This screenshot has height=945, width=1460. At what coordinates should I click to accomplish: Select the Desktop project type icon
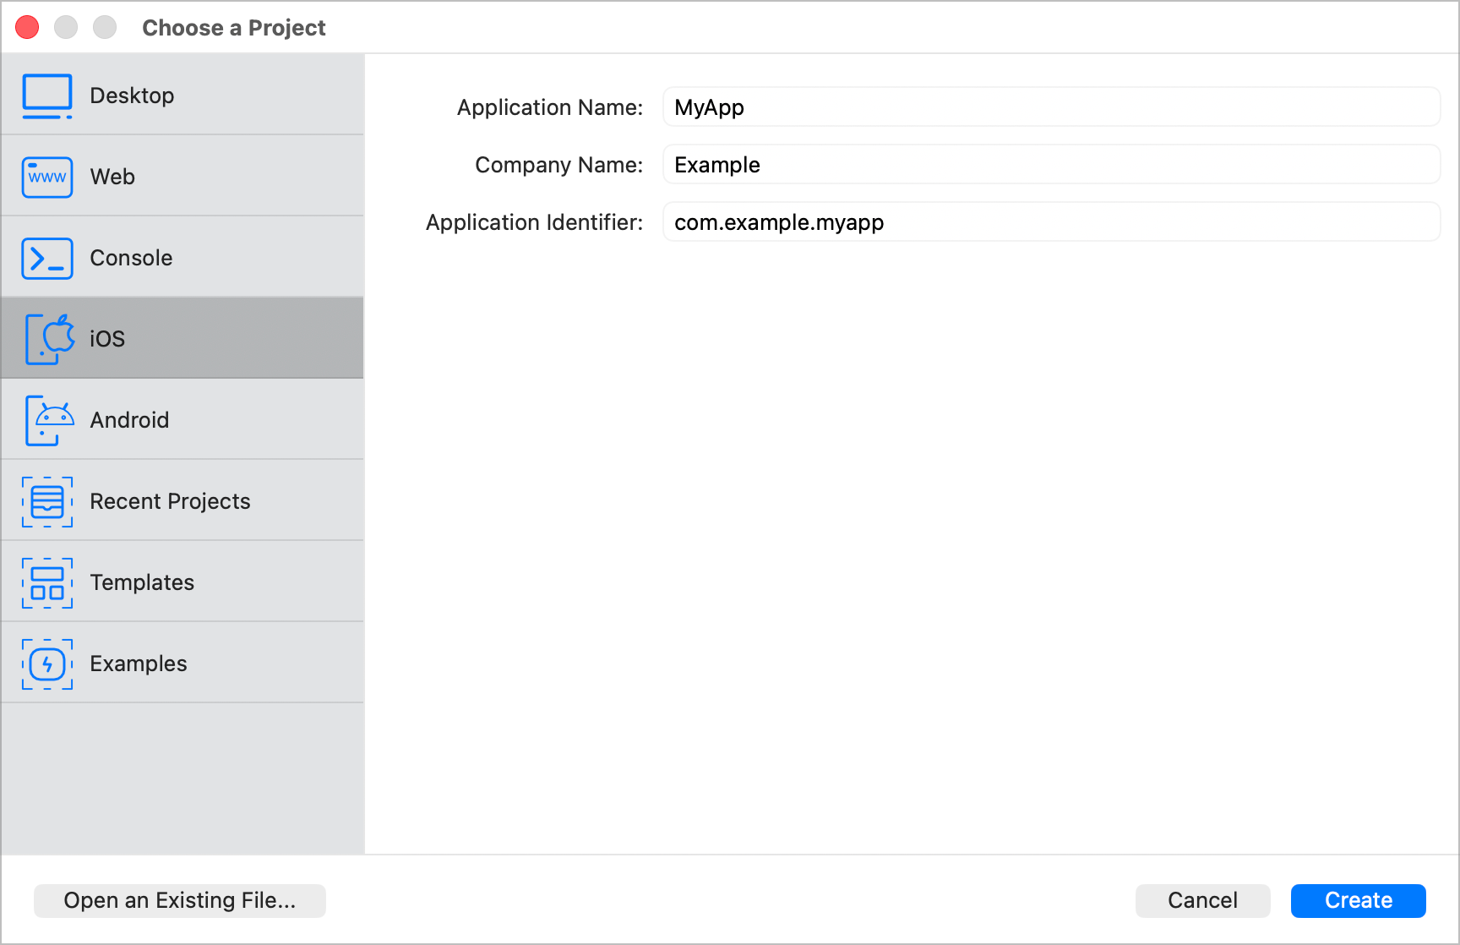(x=47, y=96)
